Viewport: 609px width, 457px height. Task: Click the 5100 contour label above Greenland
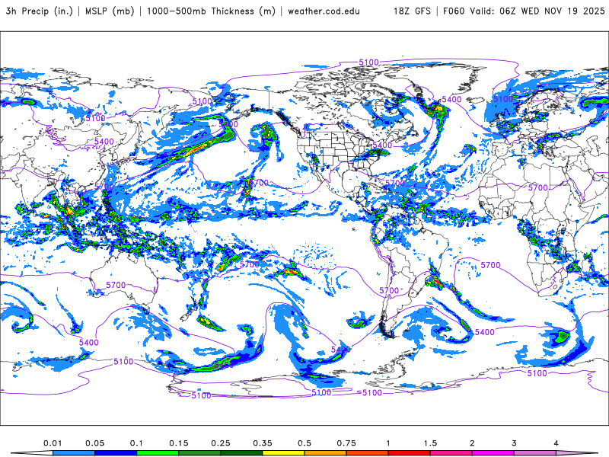[368, 62]
